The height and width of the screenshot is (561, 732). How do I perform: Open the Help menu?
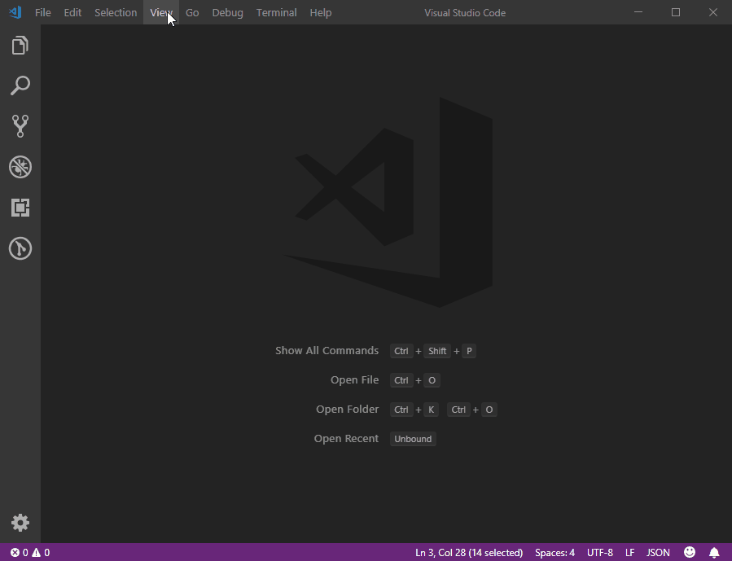point(320,12)
